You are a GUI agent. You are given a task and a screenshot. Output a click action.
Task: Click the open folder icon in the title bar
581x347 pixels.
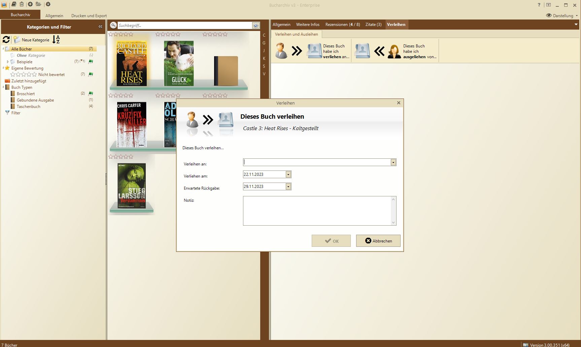(x=38, y=4)
